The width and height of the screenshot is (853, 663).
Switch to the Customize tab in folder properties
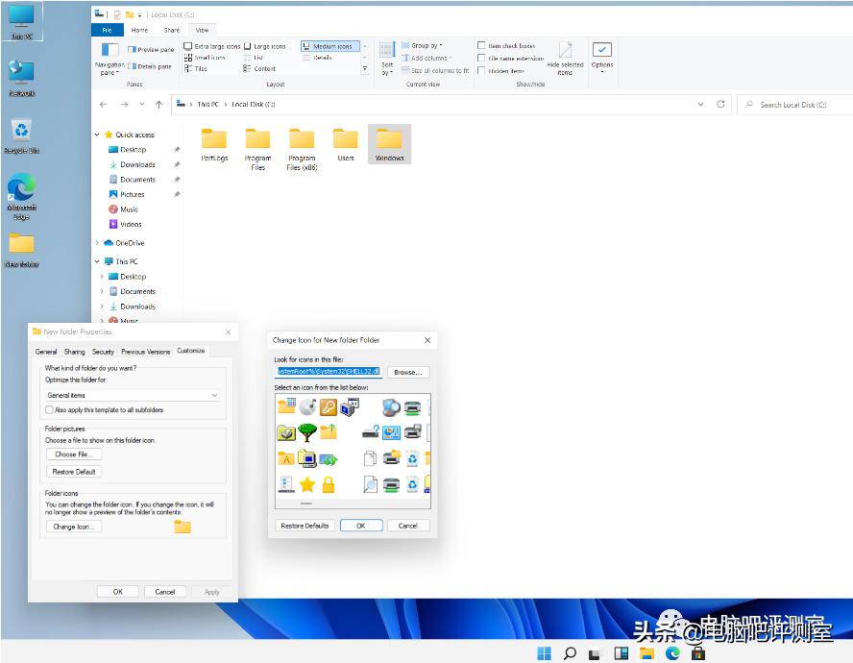click(x=190, y=351)
